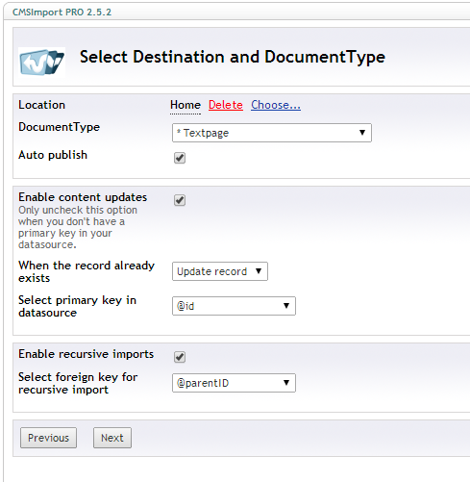Expand the Update record dropdown
470x482 pixels.
click(x=220, y=271)
